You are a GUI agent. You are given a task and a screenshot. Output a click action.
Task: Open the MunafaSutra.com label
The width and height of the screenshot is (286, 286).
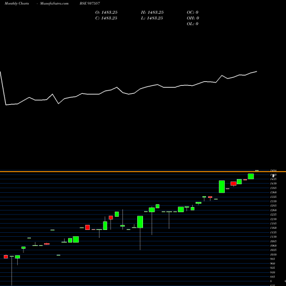[54, 3]
